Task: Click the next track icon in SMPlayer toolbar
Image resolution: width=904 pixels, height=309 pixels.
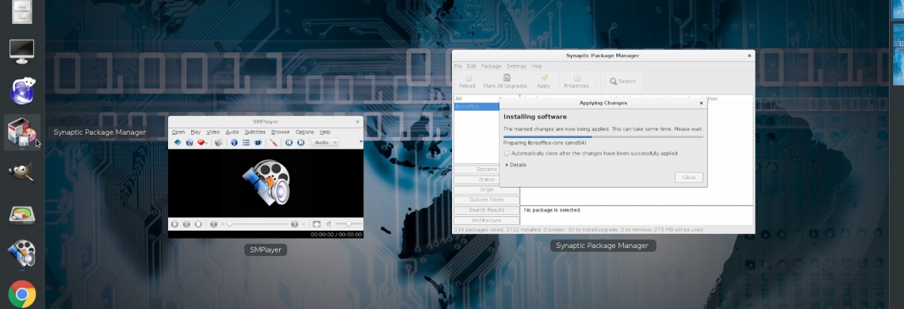Action: click(x=301, y=143)
